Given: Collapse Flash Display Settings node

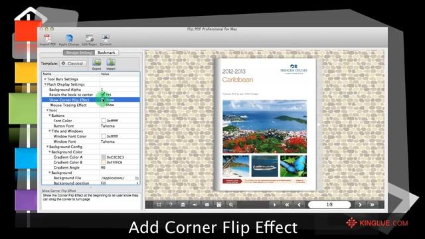Looking at the screenshot, I should point(45,84).
